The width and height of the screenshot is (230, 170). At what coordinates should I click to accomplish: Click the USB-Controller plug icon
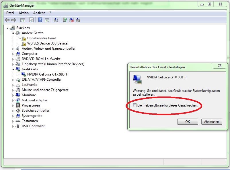click(x=18, y=126)
